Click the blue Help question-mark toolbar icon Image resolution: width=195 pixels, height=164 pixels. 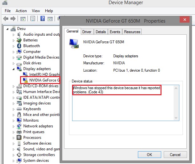[x=42, y=19]
